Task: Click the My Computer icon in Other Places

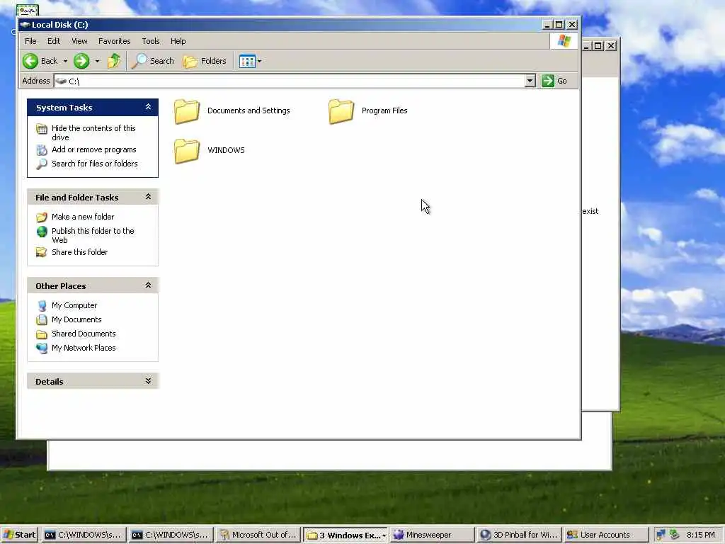Action: pos(42,306)
